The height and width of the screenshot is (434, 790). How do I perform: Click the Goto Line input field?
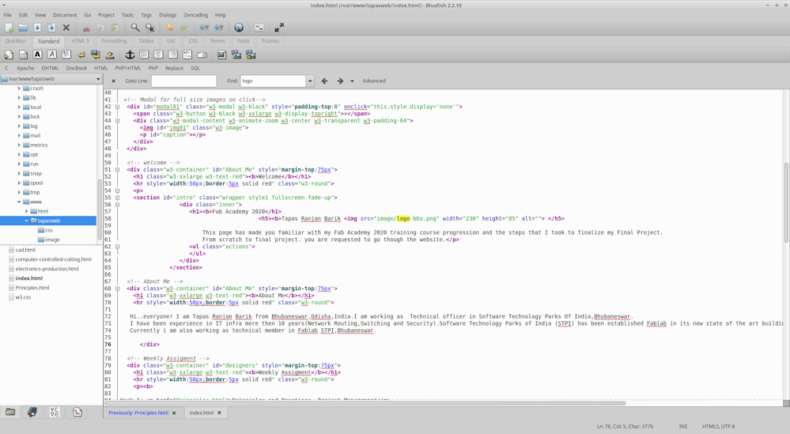point(184,81)
